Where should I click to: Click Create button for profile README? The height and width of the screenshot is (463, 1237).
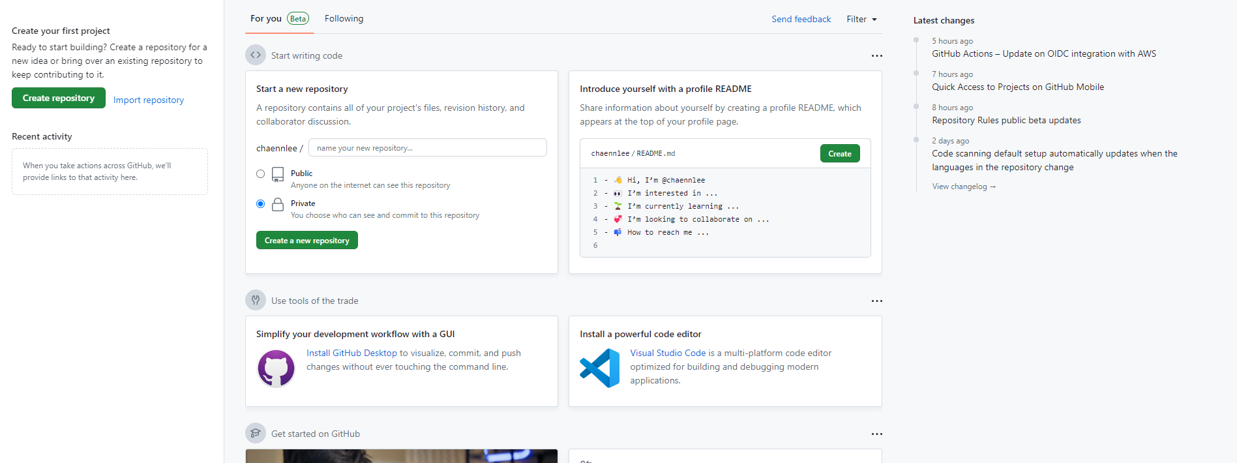click(840, 153)
